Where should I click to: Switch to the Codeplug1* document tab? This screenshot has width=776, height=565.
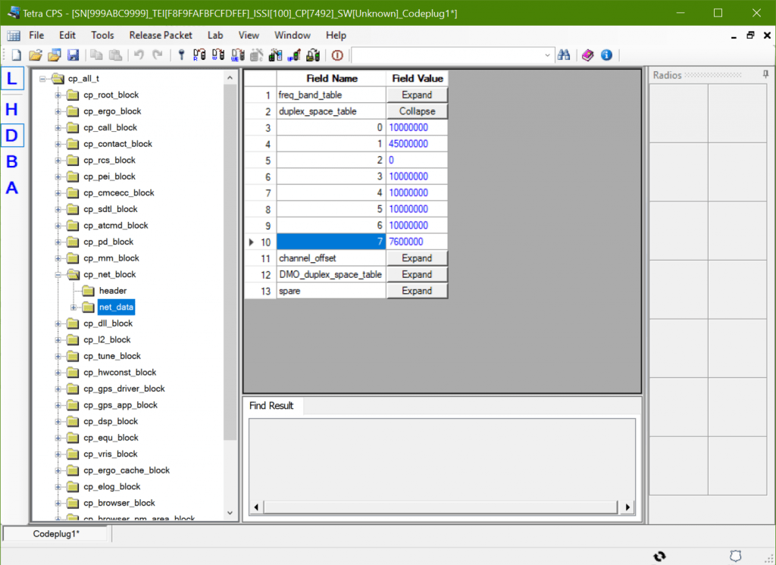56,534
